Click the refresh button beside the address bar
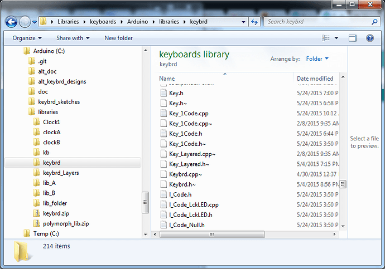This screenshot has height=269, width=385. click(x=254, y=22)
